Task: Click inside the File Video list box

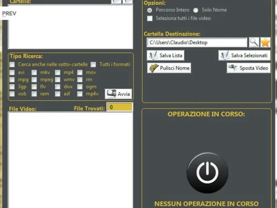Action: point(70,160)
